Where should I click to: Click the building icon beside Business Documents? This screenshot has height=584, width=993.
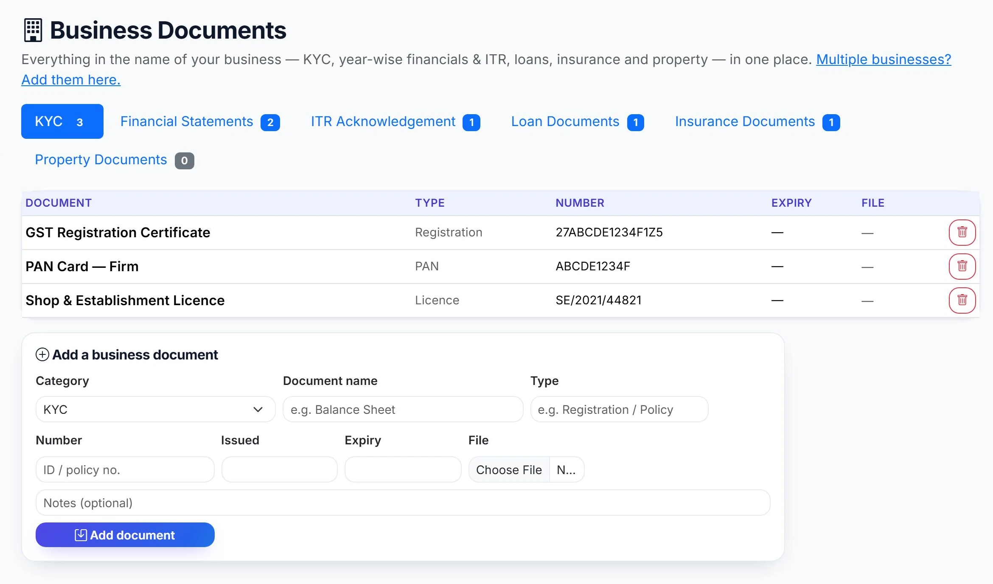(33, 30)
